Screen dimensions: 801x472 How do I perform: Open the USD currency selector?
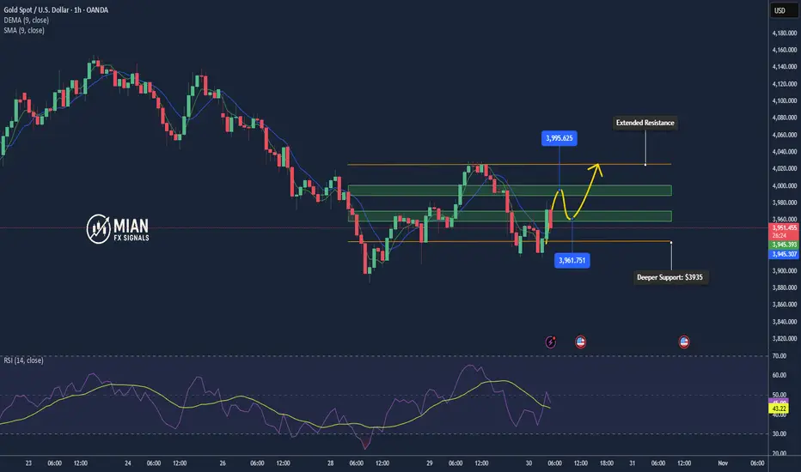783,10
